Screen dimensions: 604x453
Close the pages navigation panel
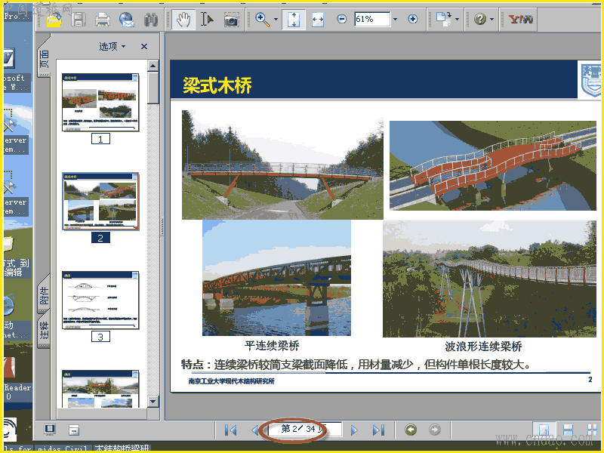[144, 47]
